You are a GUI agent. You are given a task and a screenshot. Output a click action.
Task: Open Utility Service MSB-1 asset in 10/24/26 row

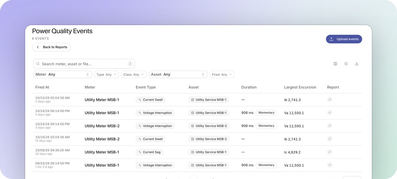pyautogui.click(x=209, y=113)
